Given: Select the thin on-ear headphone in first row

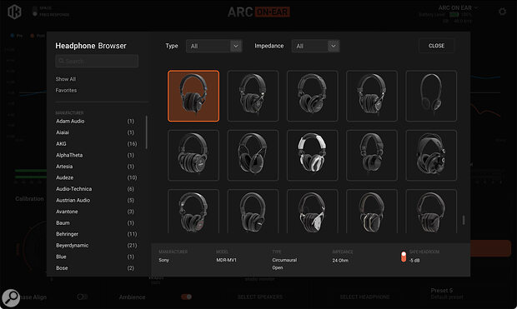Looking at the screenshot, I should 431,96.
